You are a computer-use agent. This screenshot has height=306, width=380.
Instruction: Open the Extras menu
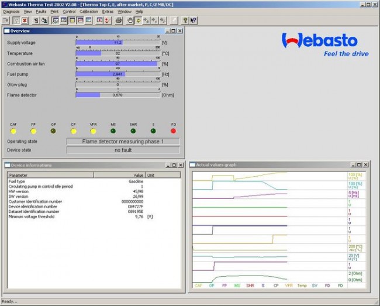click(108, 12)
